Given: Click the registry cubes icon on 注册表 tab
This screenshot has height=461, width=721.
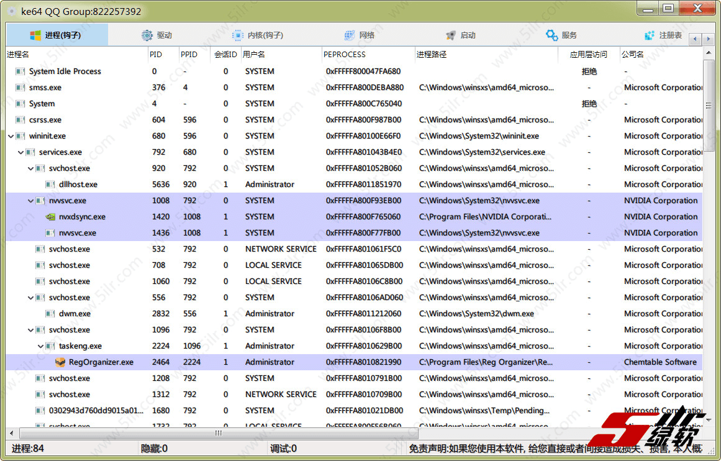Looking at the screenshot, I should (650, 35).
